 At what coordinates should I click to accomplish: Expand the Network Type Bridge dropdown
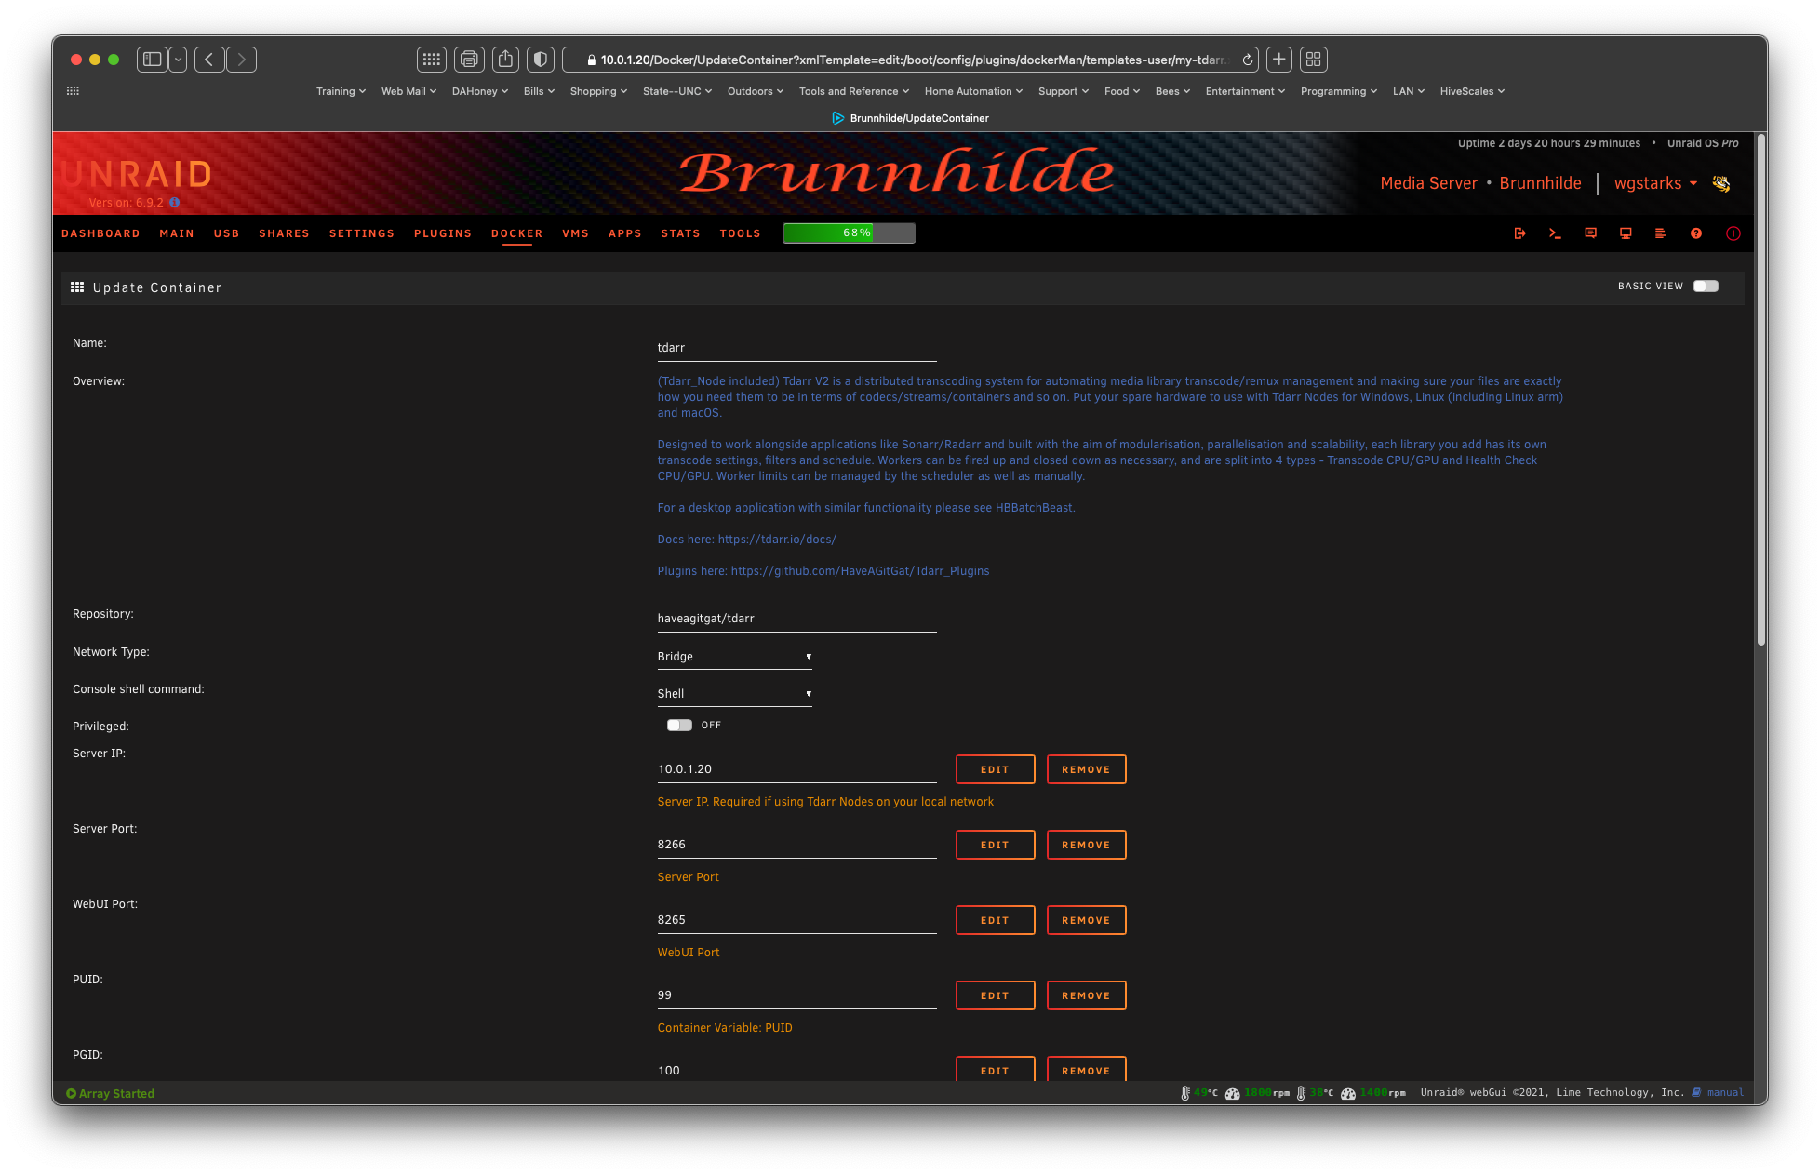point(734,657)
